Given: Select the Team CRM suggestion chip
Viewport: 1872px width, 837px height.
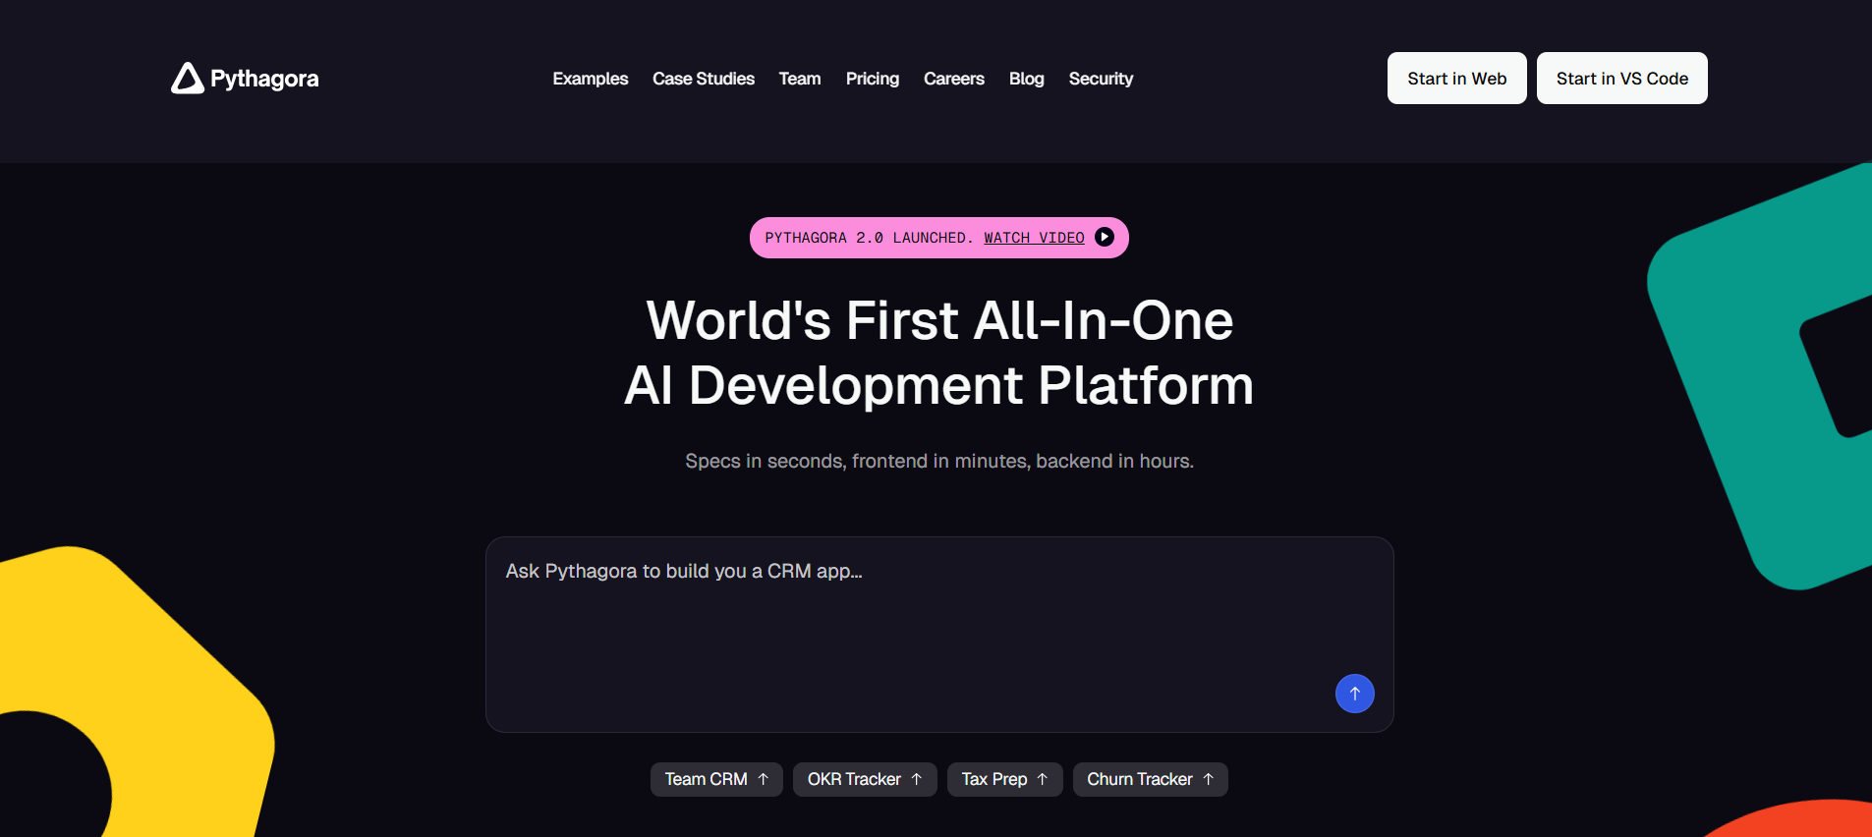Looking at the screenshot, I should pyautogui.click(x=716, y=779).
